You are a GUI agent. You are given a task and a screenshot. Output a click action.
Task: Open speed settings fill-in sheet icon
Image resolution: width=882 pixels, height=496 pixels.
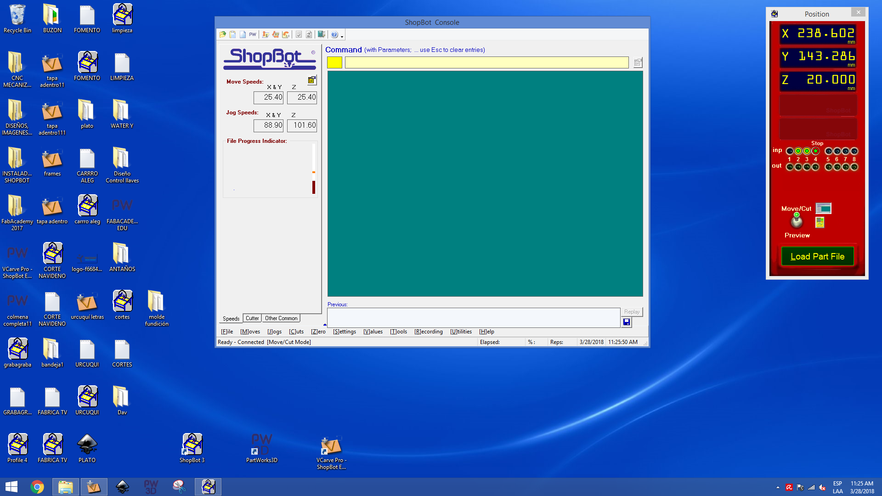pyautogui.click(x=312, y=80)
